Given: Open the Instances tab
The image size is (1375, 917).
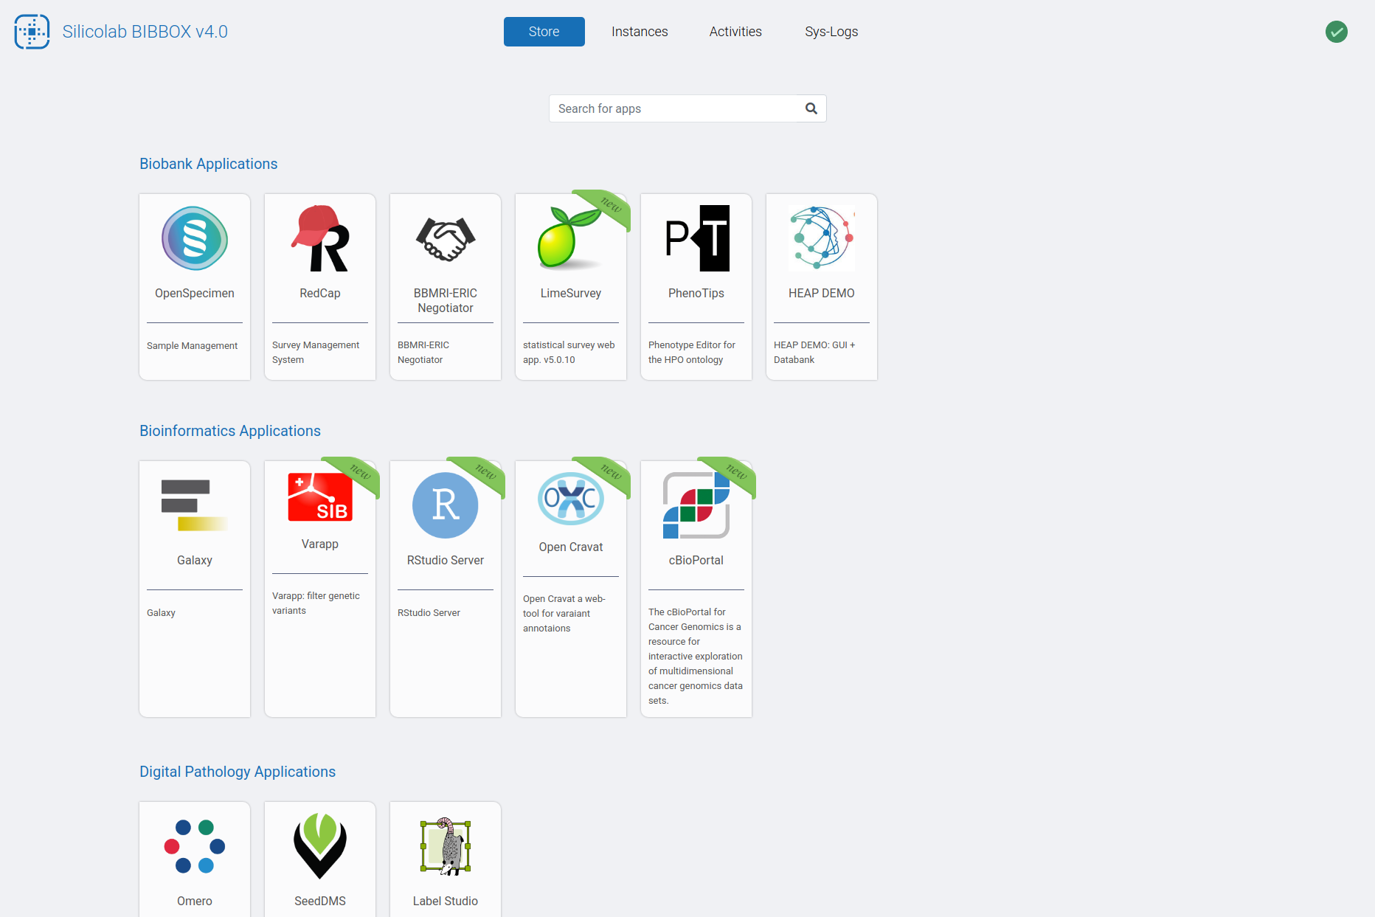Looking at the screenshot, I should (x=640, y=32).
